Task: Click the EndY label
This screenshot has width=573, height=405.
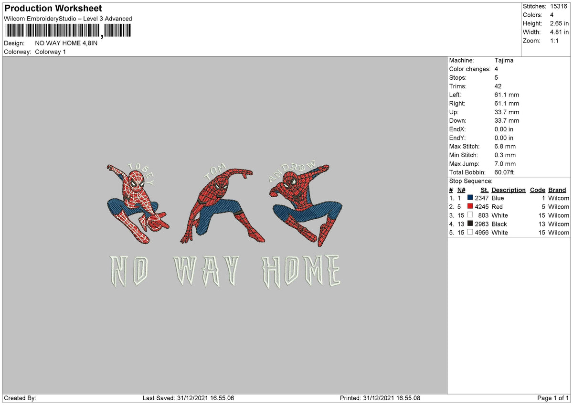Action: [x=457, y=138]
